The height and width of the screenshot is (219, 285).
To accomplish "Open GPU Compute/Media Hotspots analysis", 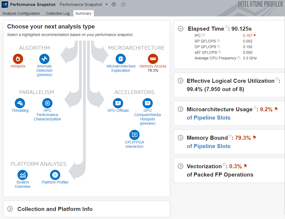I will (147, 103).
